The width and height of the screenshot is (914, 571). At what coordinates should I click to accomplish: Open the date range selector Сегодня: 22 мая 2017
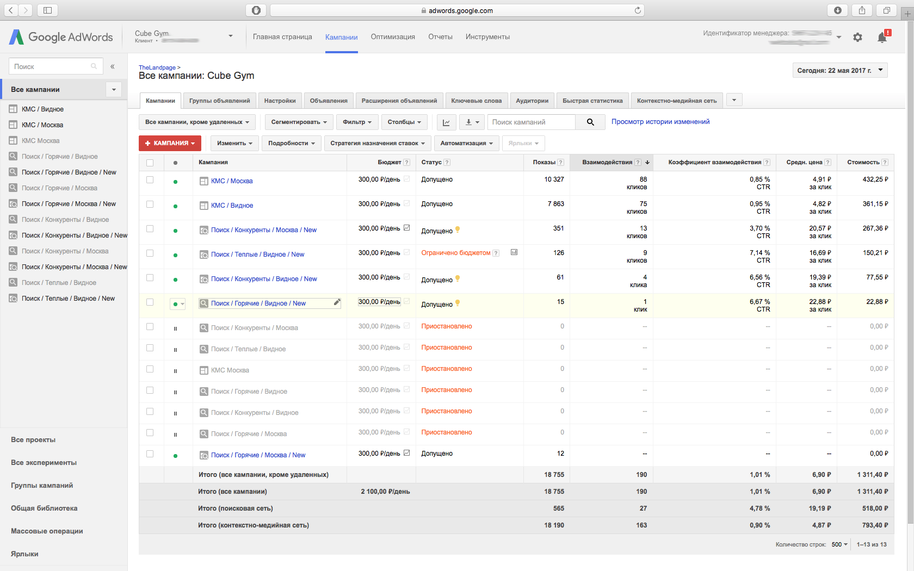pos(840,70)
